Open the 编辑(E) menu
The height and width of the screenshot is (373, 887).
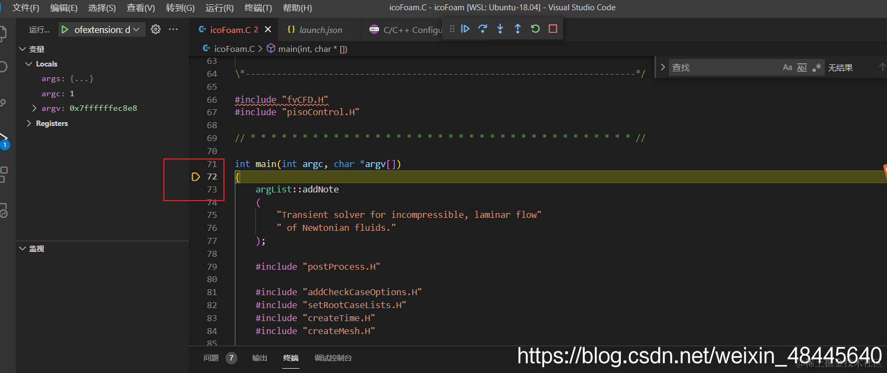(x=64, y=8)
